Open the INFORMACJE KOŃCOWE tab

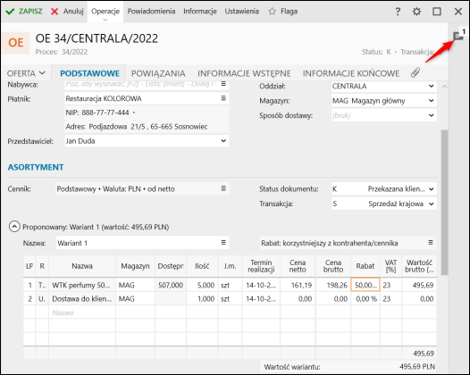tap(351, 73)
